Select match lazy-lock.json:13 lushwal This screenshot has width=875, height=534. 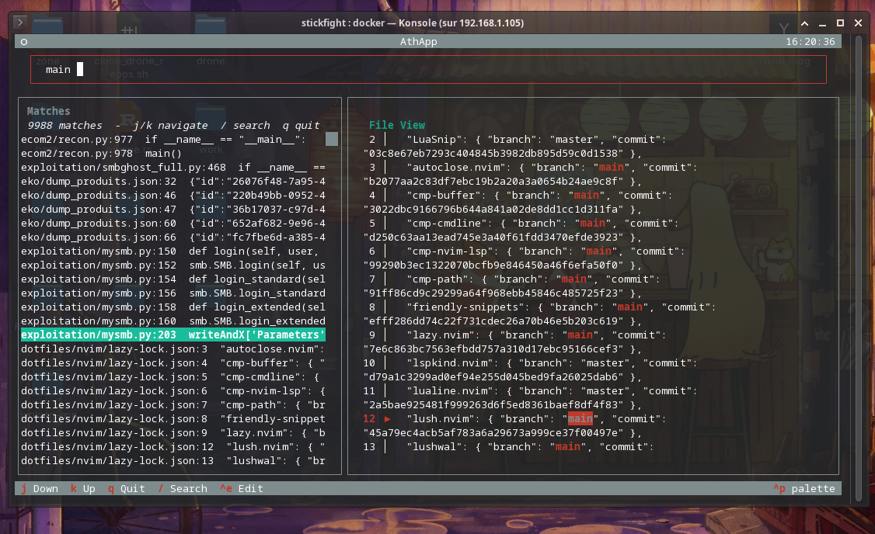tap(173, 460)
